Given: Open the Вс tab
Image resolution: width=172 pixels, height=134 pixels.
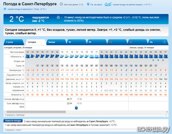Looking at the screenshot, I should [137, 42].
